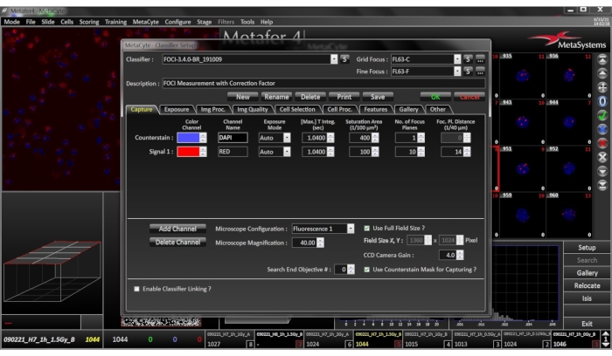612x356 pixels.
Task: Open Counterstain Exposure Mode dropdown
Action: 287,137
